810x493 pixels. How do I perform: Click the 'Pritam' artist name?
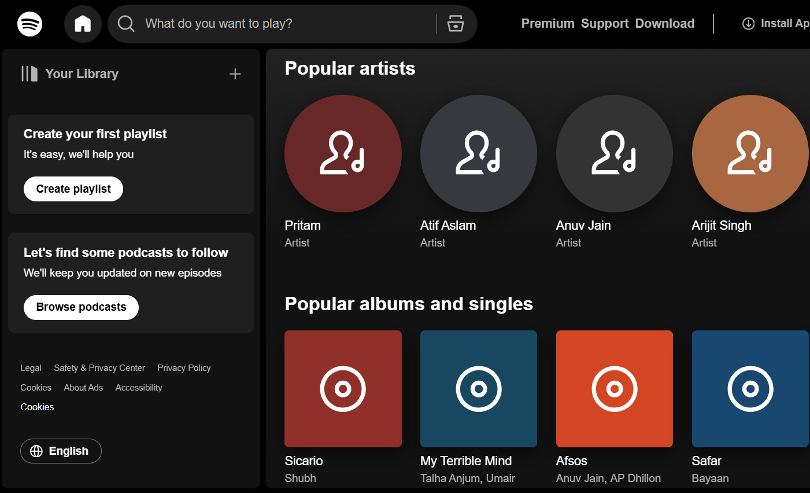302,226
